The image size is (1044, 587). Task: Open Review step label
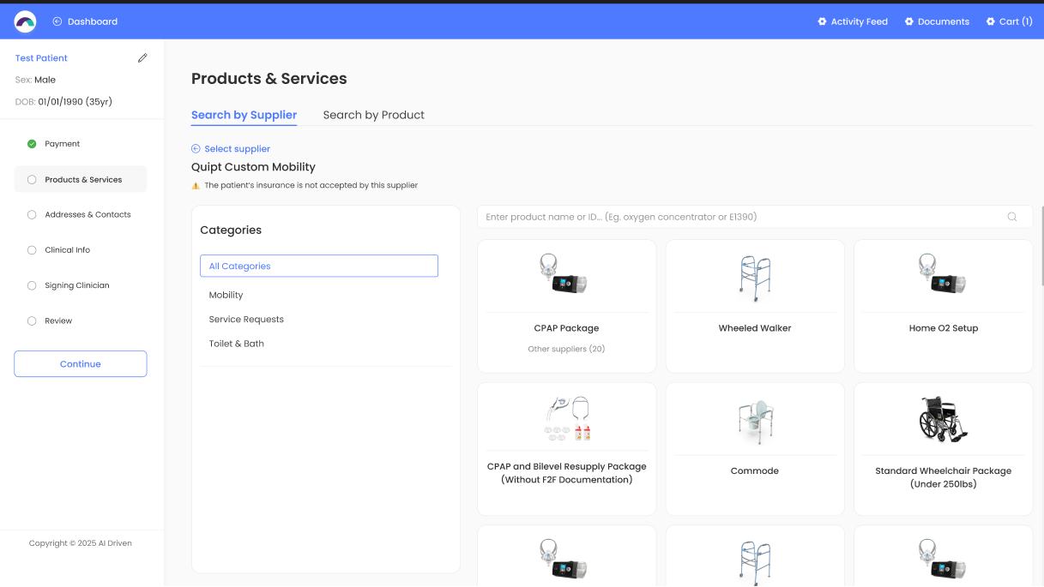58,320
